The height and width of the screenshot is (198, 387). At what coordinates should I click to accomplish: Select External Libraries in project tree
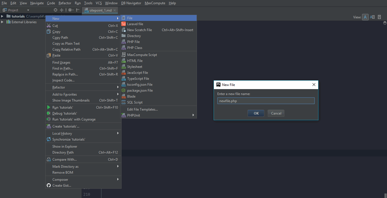pyautogui.click(x=24, y=22)
